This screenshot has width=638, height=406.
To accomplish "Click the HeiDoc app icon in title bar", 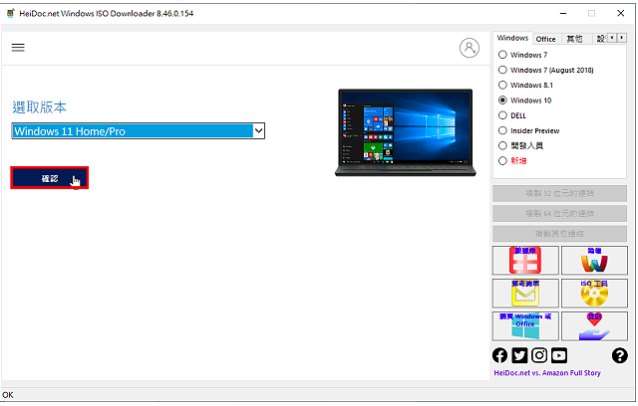I will click(11, 13).
